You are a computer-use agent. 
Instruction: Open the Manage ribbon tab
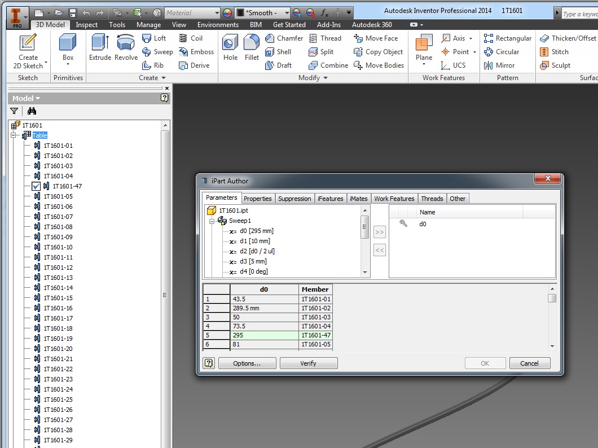tap(148, 25)
